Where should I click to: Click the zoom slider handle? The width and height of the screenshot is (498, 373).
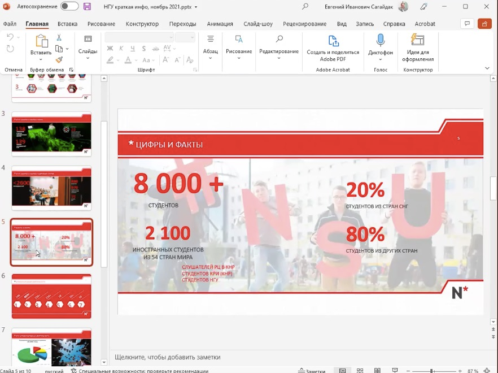pyautogui.click(x=432, y=371)
